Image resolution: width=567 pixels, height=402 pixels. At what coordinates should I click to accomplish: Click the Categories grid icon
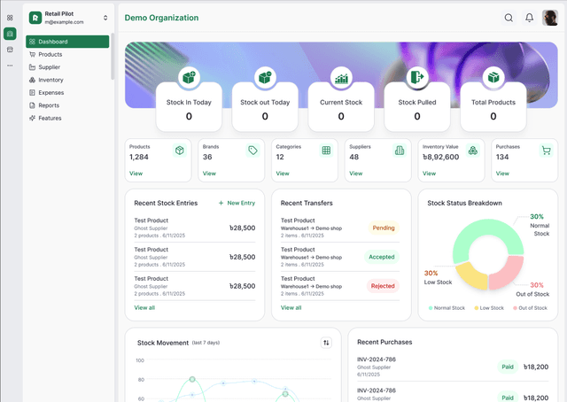(x=326, y=151)
